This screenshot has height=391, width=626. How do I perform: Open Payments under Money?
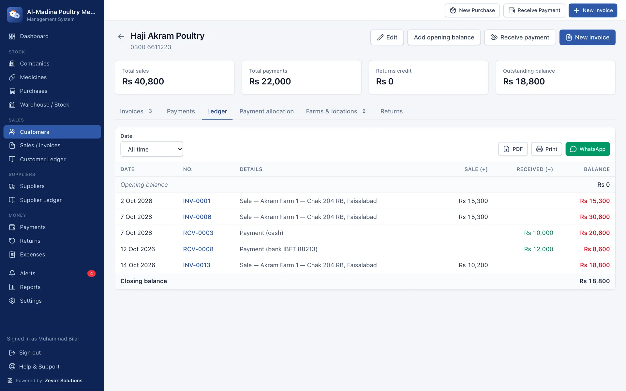coord(52,227)
